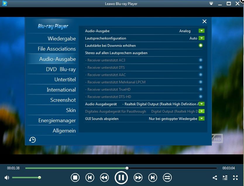Click the Leawo app logo icon
Viewport: 244px width, 186px height.
tap(4, 4)
